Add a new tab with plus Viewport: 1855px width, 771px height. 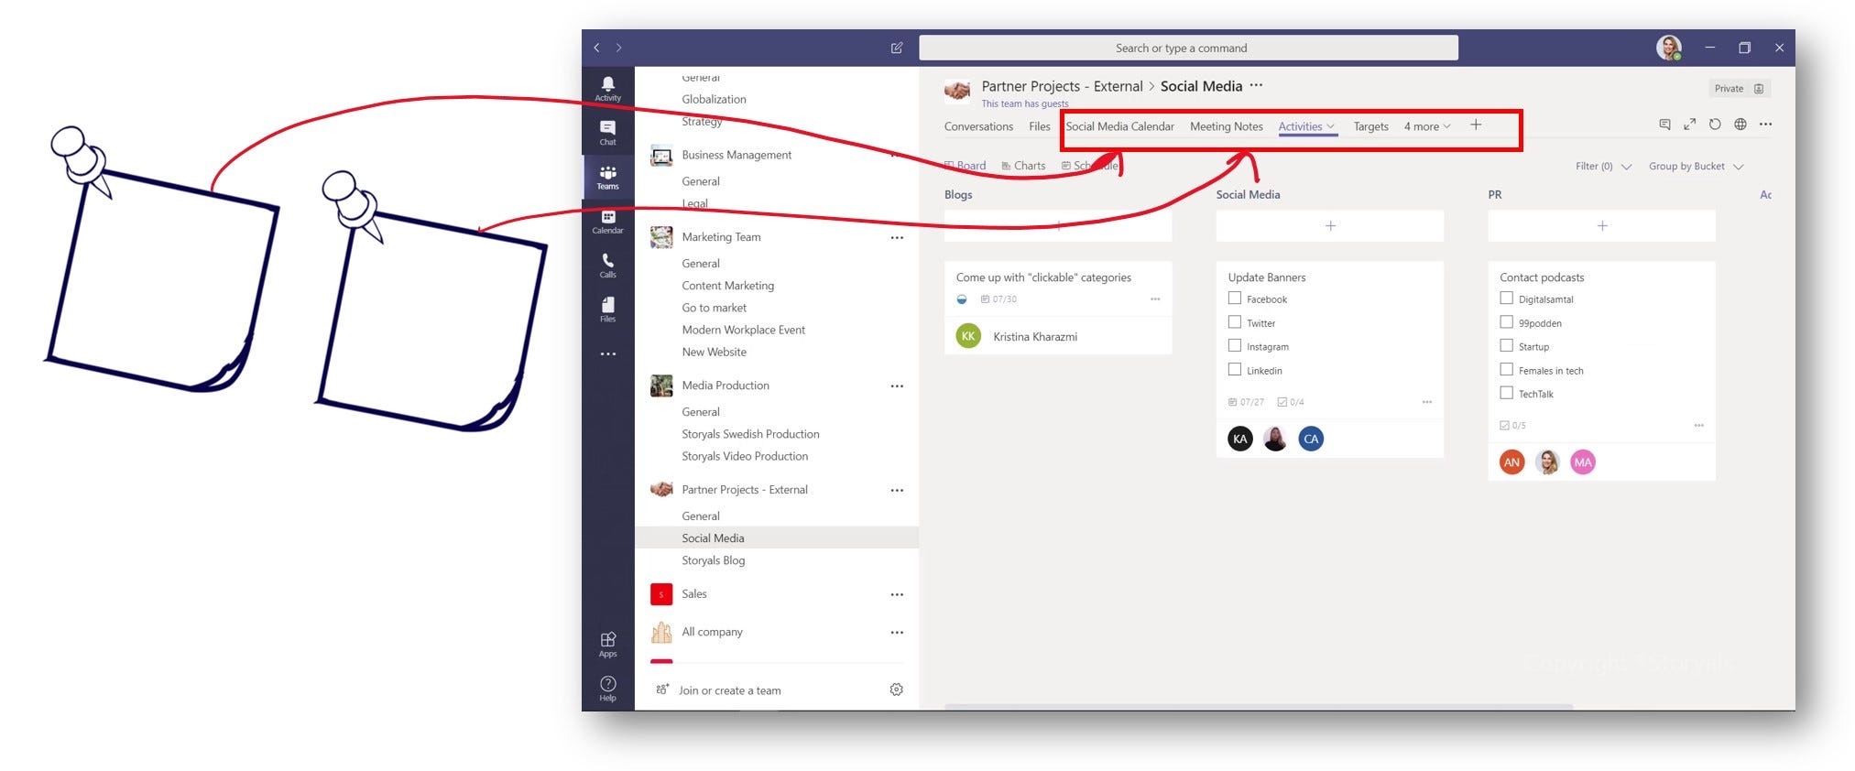tap(1476, 125)
